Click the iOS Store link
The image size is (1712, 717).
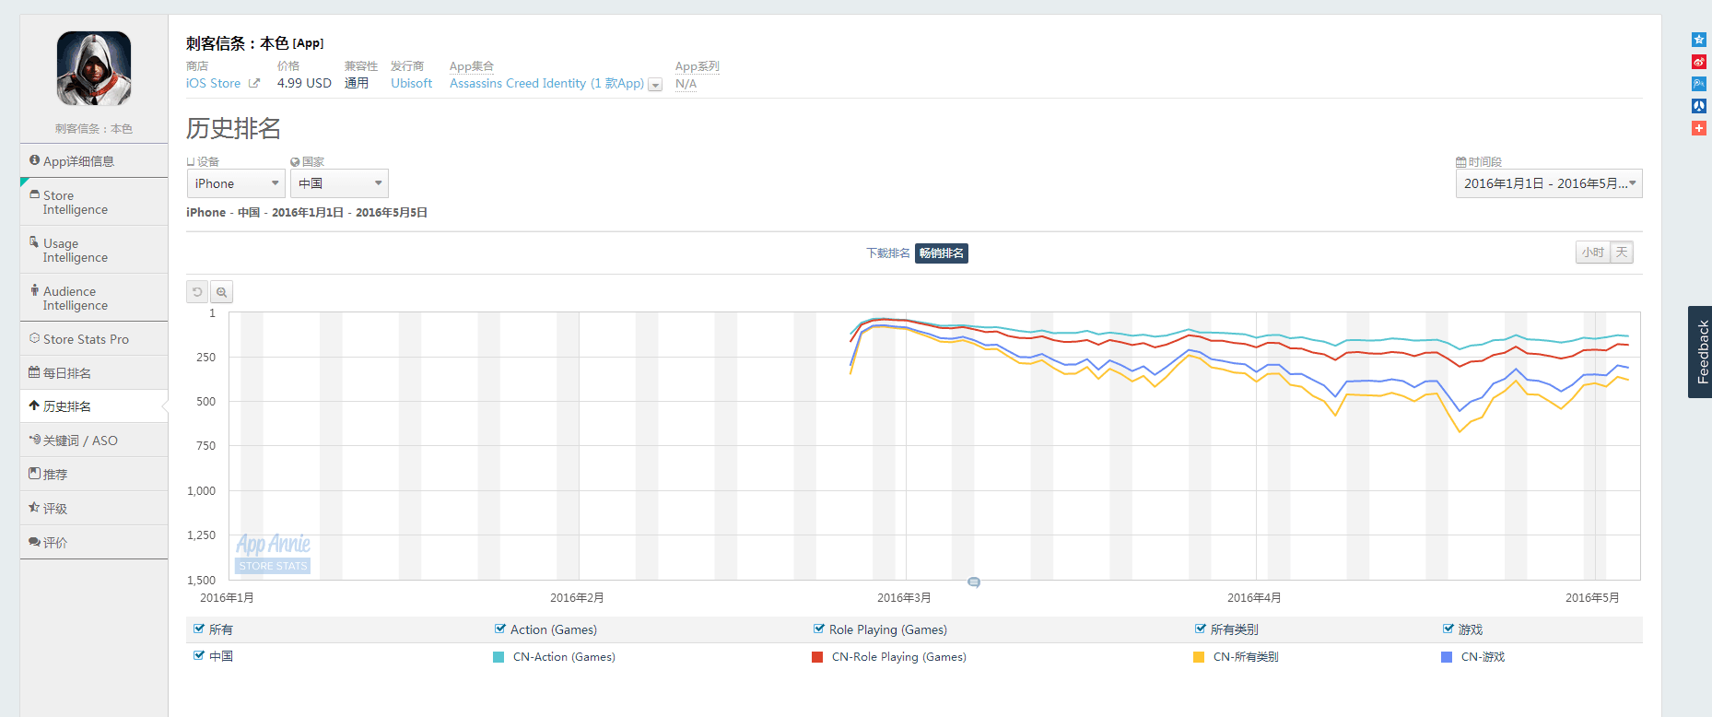[213, 83]
